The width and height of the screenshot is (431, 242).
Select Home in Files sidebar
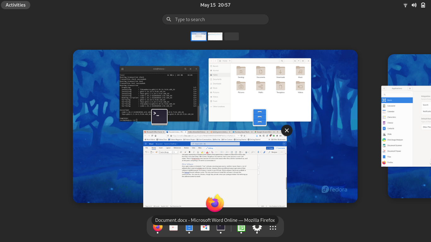point(220,75)
